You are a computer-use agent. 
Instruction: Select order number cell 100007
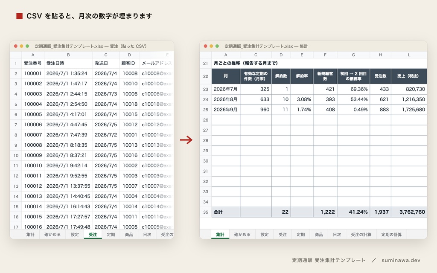(x=33, y=135)
